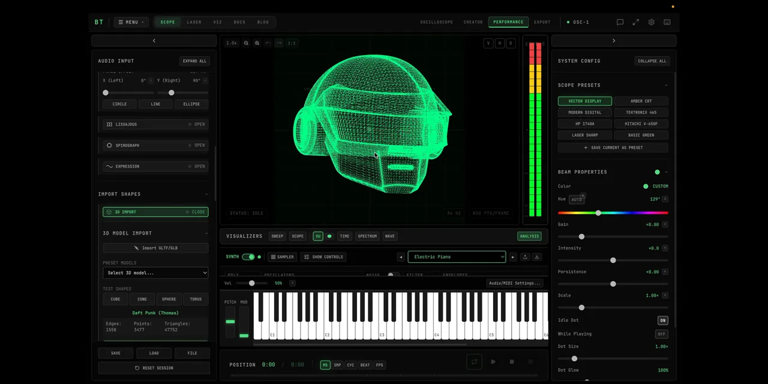Click the Persistence slider track
This screenshot has height=384, width=768.
click(x=613, y=284)
